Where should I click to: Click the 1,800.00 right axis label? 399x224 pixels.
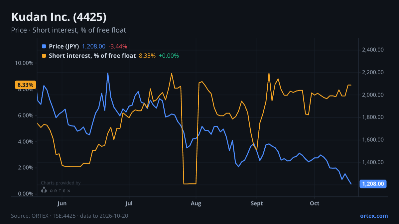(x=373, y=117)
